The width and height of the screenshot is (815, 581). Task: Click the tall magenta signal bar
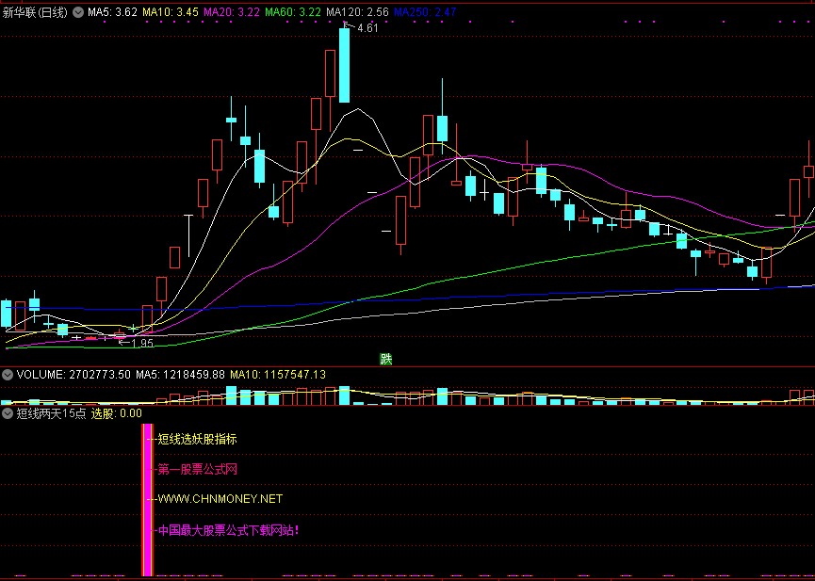tap(148, 500)
